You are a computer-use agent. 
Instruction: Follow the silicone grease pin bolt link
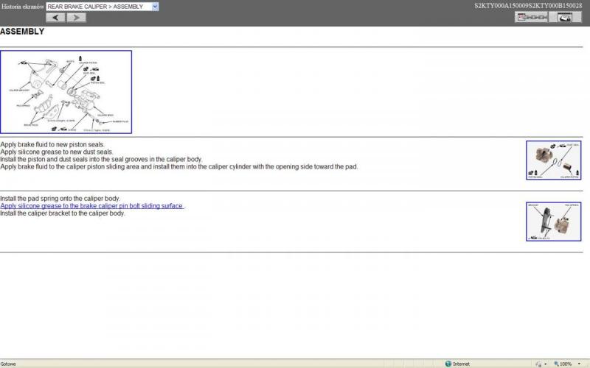(x=92, y=206)
